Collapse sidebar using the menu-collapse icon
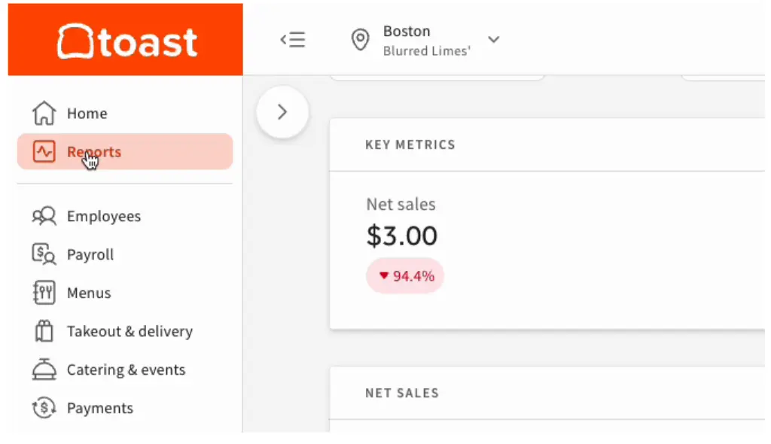The image size is (771, 444). tap(293, 39)
